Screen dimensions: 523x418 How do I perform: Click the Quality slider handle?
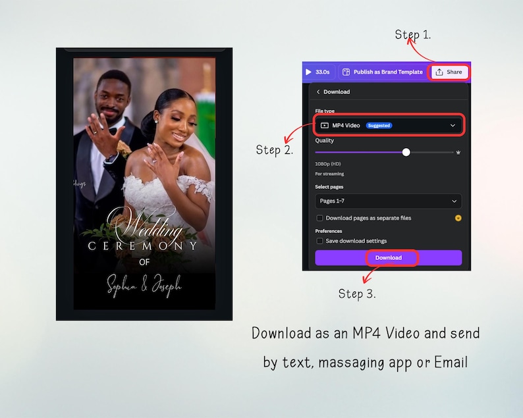pos(406,152)
